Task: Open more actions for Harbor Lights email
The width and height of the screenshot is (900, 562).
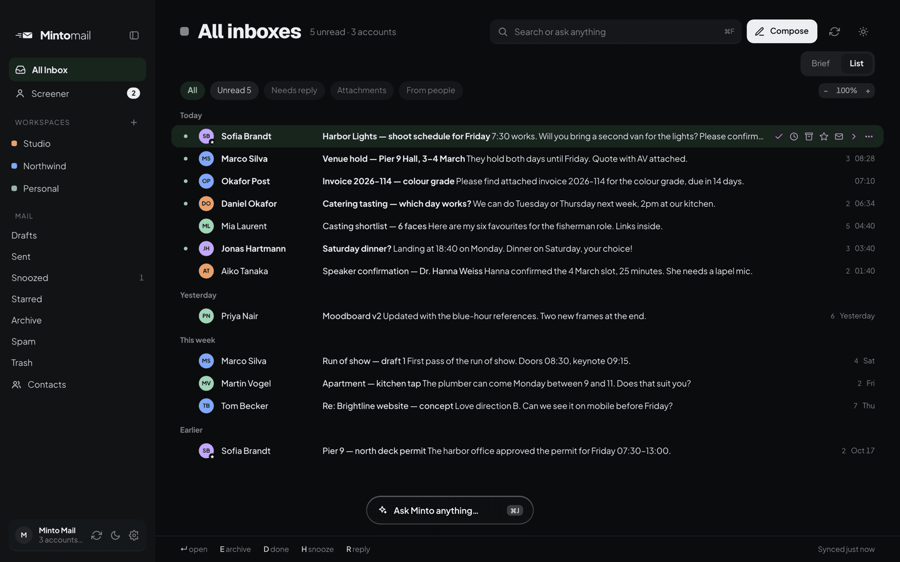Action: pyautogui.click(x=869, y=137)
